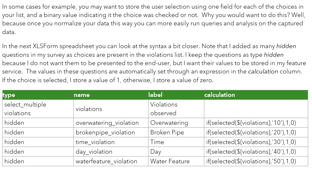Click the 'Overwatering' label cell
This screenshot has height=171, width=312.
pyautogui.click(x=176, y=123)
